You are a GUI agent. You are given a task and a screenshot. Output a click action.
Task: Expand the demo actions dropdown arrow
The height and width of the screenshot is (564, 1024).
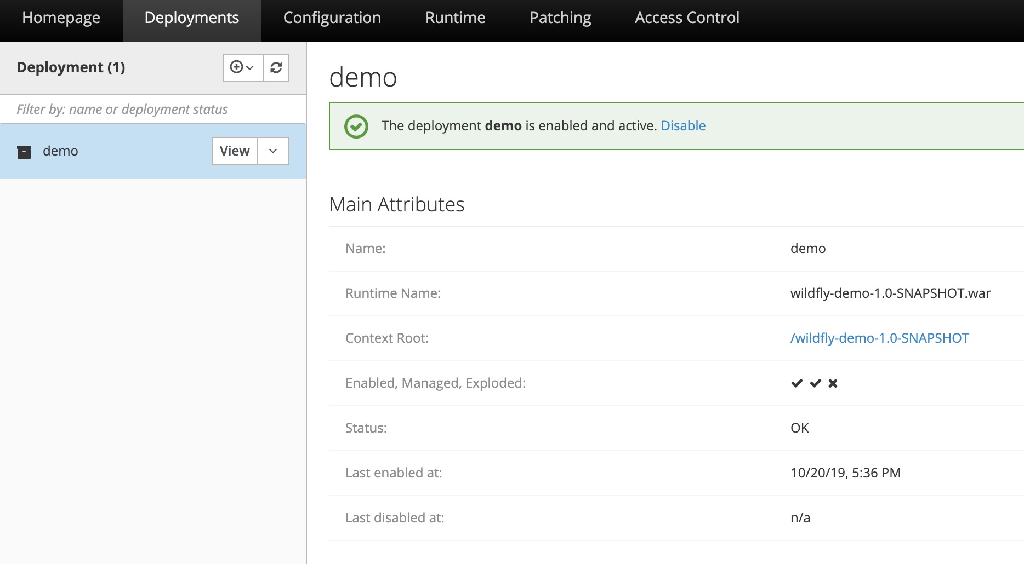(273, 151)
